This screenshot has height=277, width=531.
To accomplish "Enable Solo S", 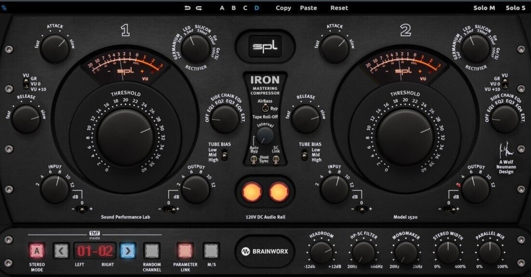I will click(x=516, y=8).
